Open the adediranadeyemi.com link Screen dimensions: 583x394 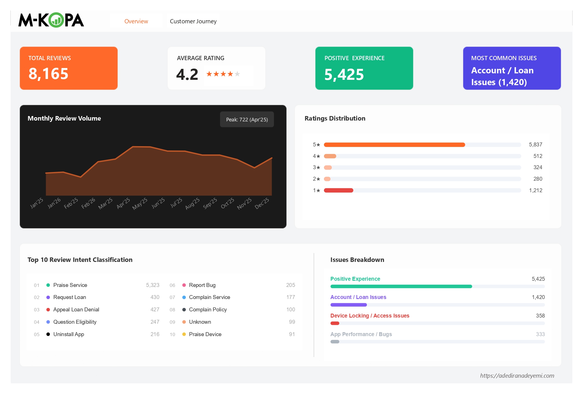point(517,375)
